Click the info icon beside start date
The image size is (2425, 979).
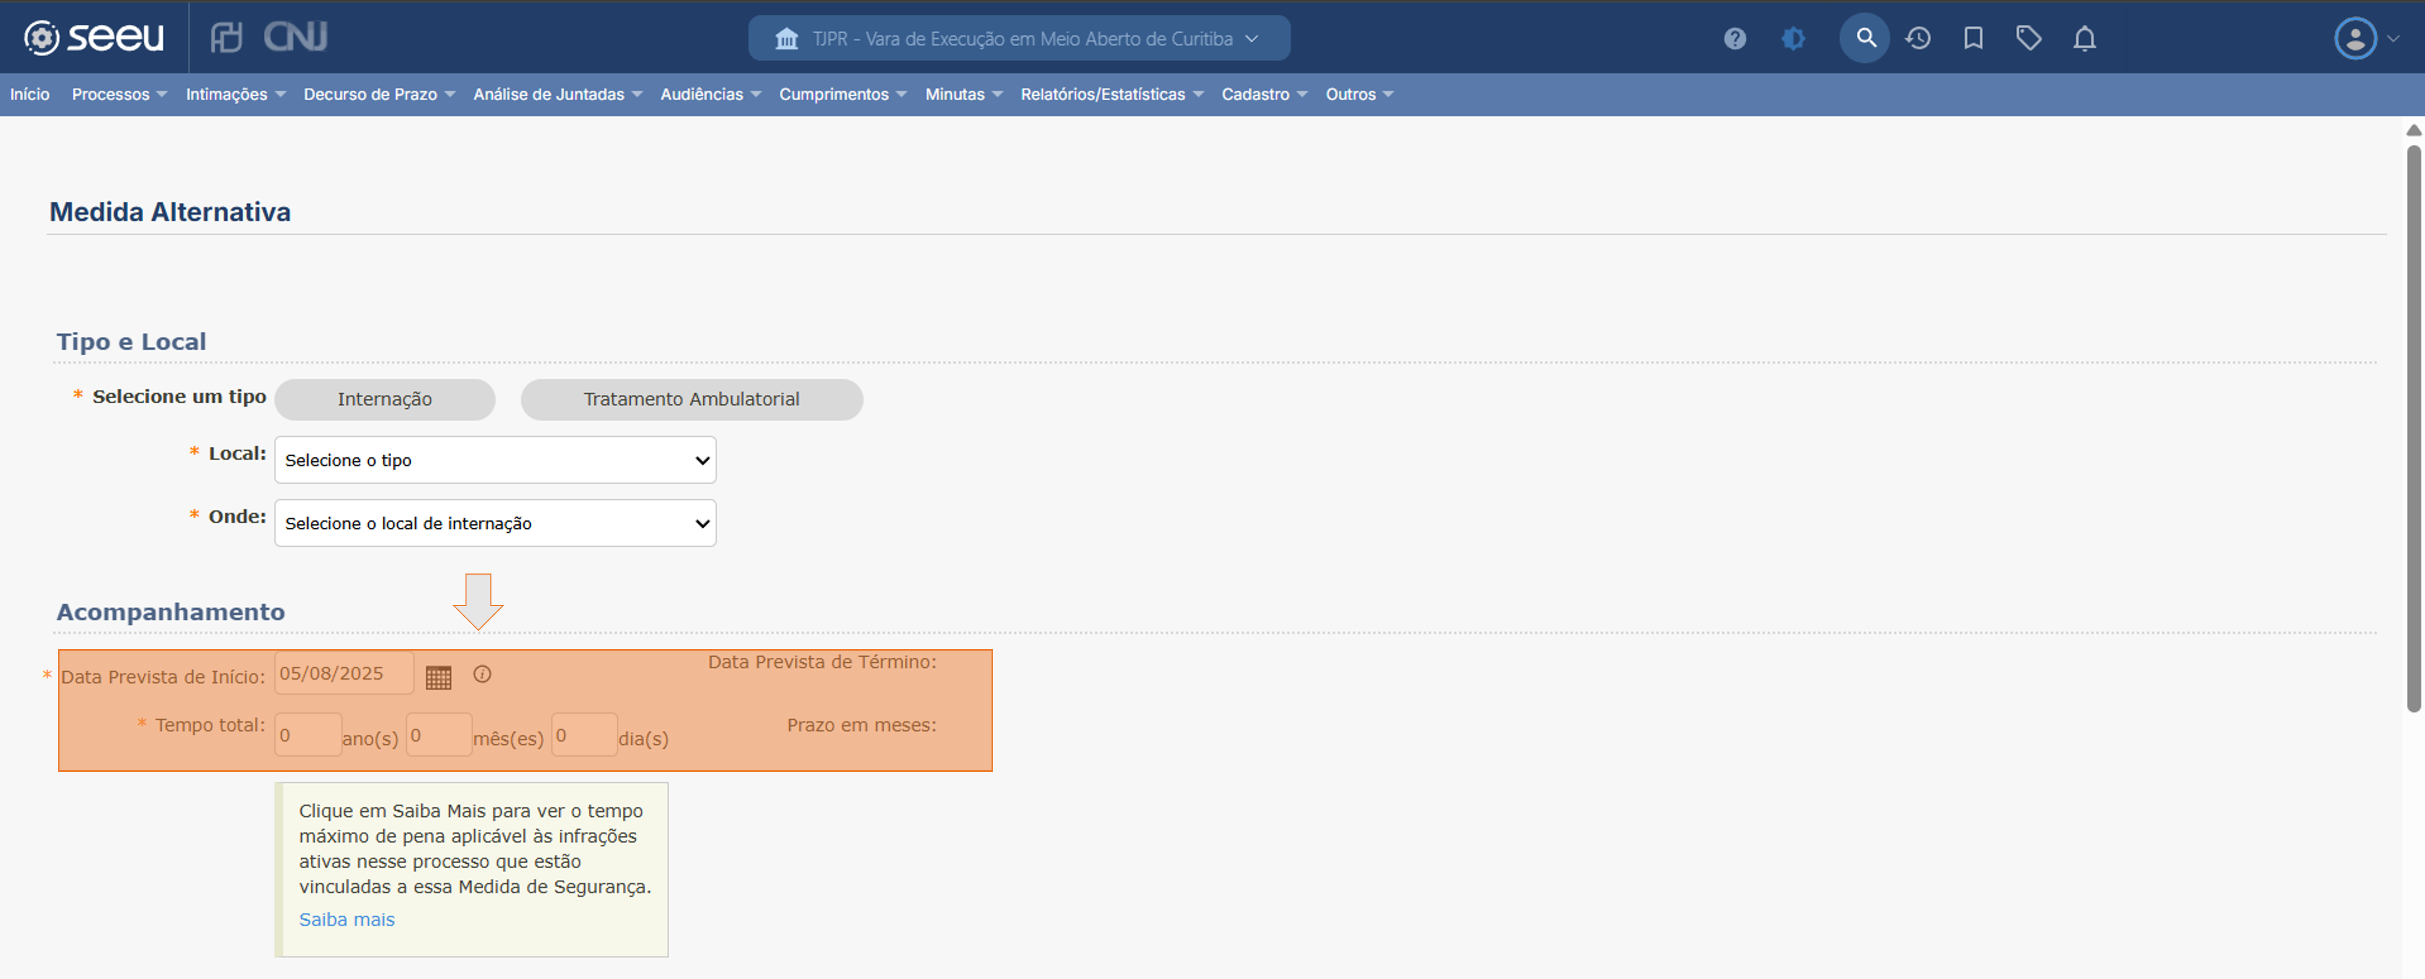tap(482, 674)
